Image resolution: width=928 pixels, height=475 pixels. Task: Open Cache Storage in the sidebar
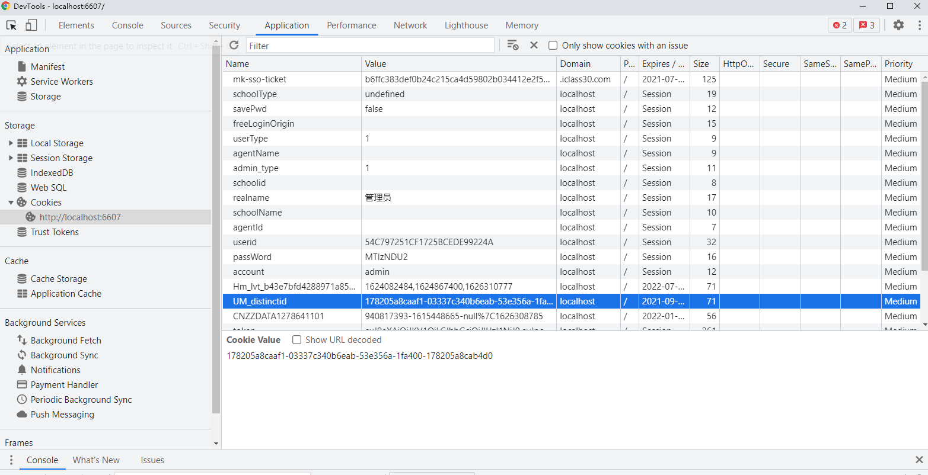click(x=59, y=279)
